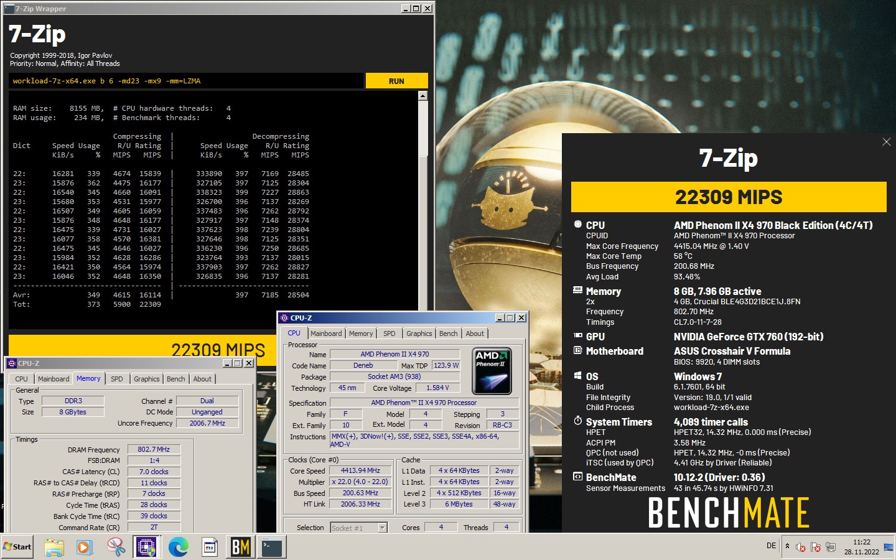Click the memory CPU-Z window title icon
This screenshot has height=560, width=896.
12,363
